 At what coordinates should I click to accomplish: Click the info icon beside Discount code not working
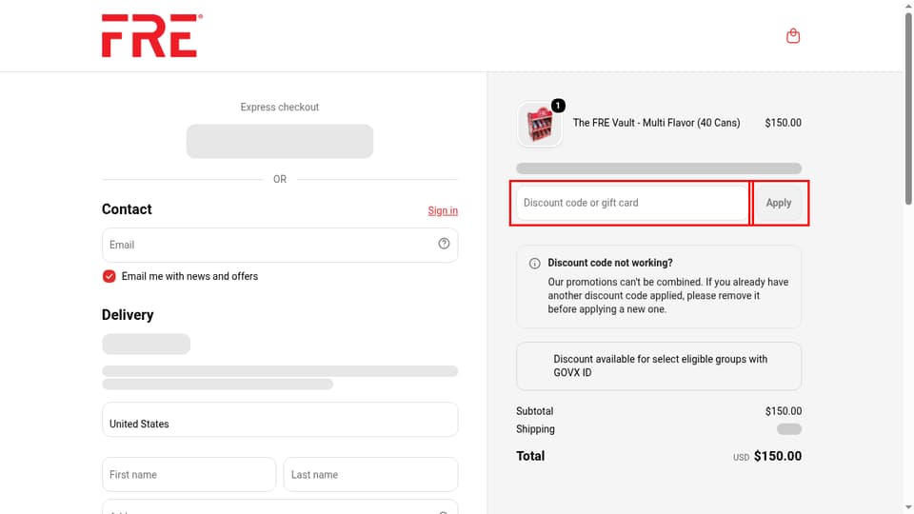(x=534, y=264)
